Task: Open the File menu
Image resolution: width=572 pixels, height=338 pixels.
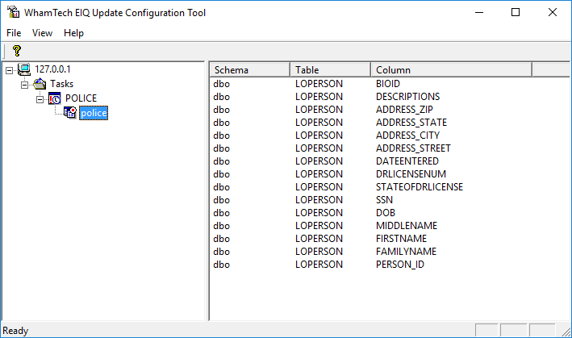Action: [x=14, y=33]
